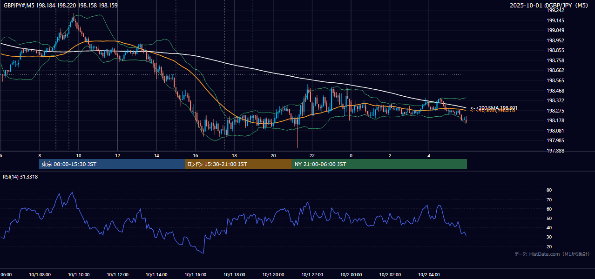
Task: Click price level 198.565 on price axis
Action: pos(555,80)
